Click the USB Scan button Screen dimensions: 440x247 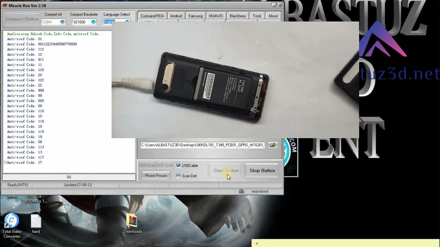165,165
